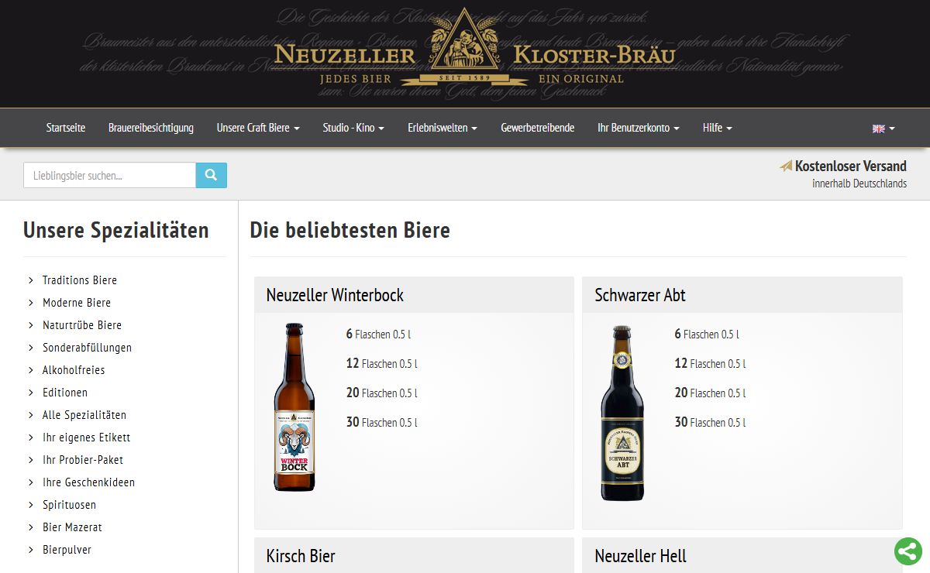This screenshot has height=573, width=930.
Task: Open the Traditions Biere category
Action: click(80, 280)
